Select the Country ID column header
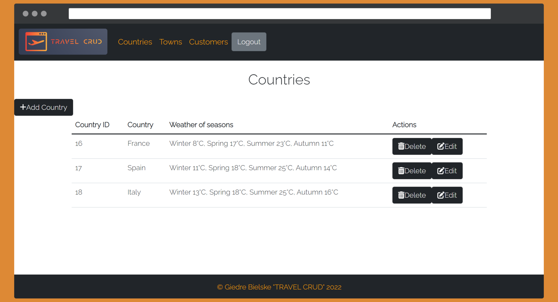Screen dimensions: 558x302 (x=92, y=125)
